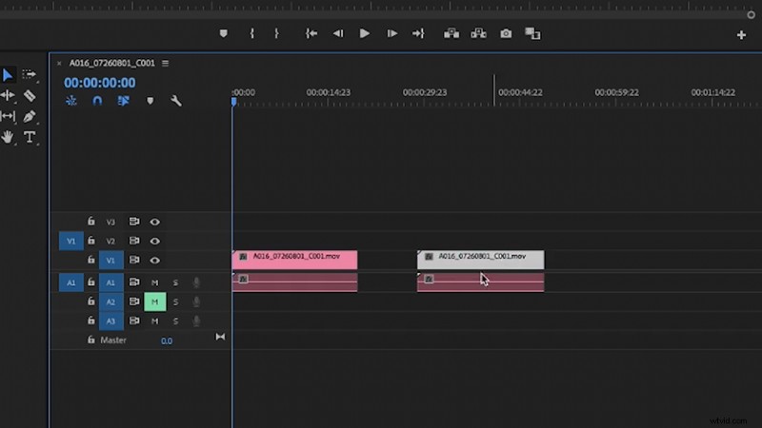Toggle V2 track lock
The image size is (762, 428).
(x=90, y=241)
